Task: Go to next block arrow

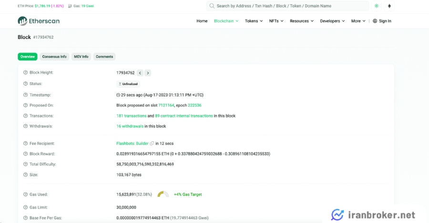Action: tap(148, 73)
